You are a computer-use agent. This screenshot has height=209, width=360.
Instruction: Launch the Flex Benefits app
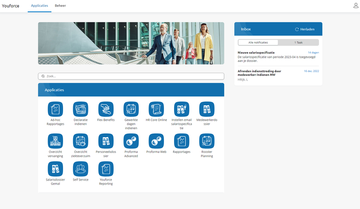coord(106,109)
